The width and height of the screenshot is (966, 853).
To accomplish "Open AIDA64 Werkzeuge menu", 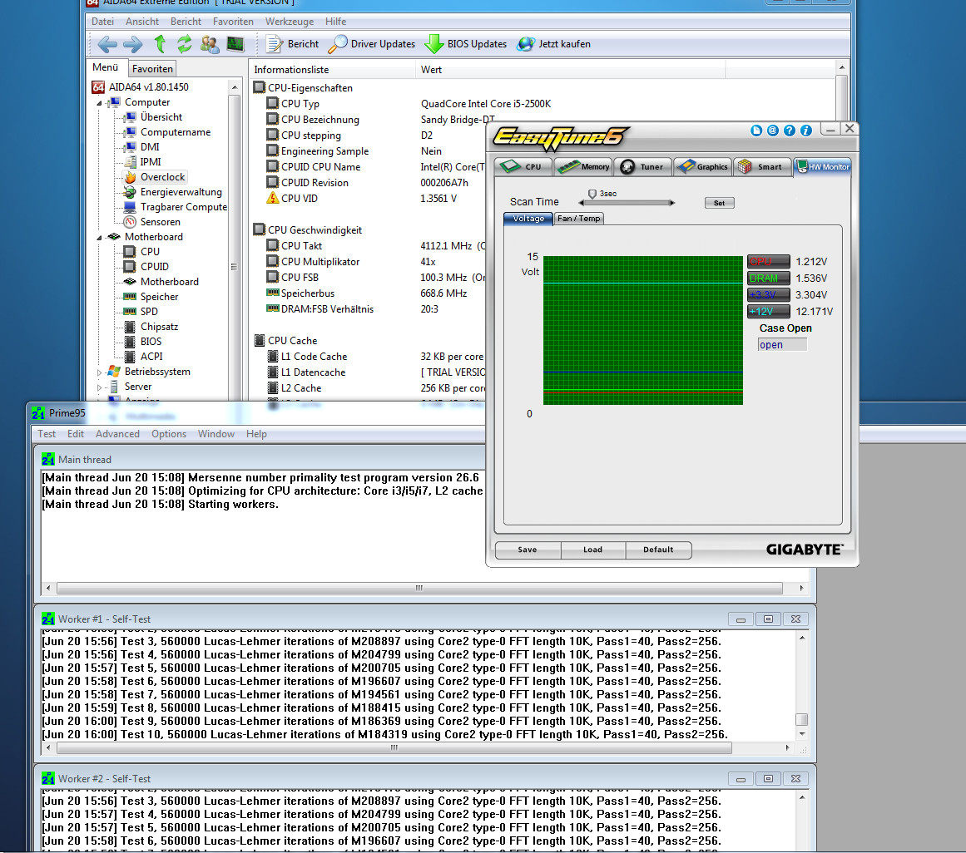I will pyautogui.click(x=289, y=22).
